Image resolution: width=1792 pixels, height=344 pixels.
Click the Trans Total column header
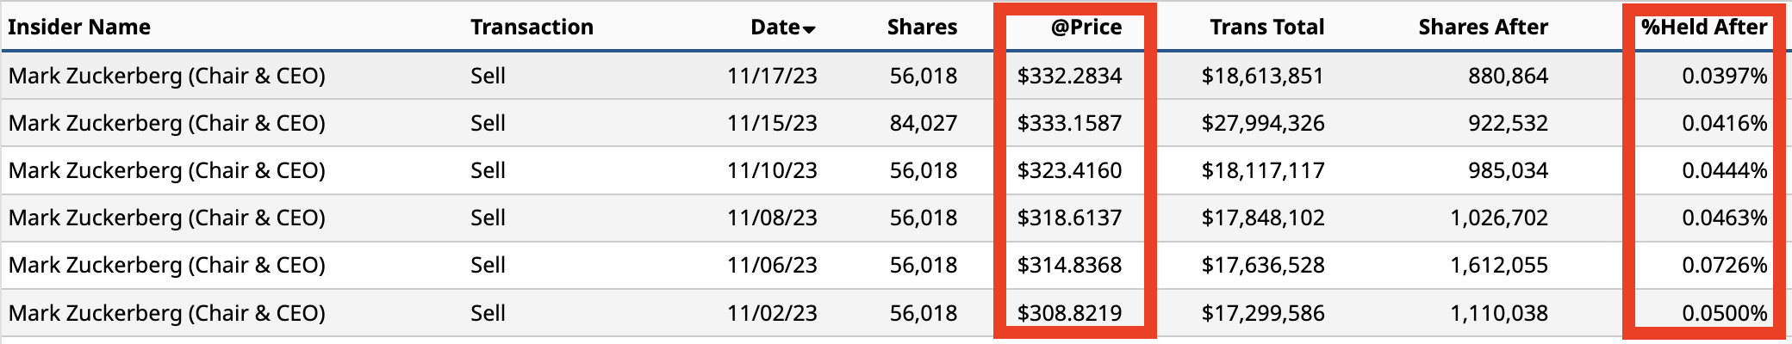click(x=1266, y=28)
